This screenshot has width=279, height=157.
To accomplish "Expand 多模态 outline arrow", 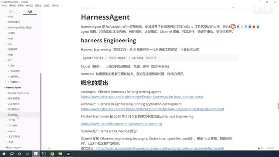I will click(x=6, y=33).
